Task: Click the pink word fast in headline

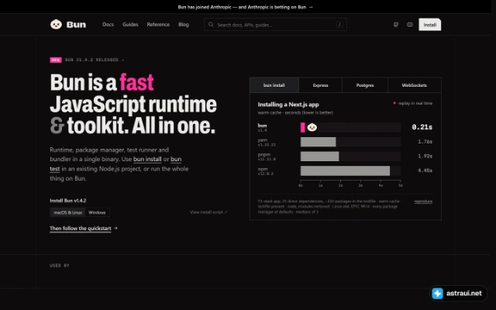Action: click(x=136, y=82)
